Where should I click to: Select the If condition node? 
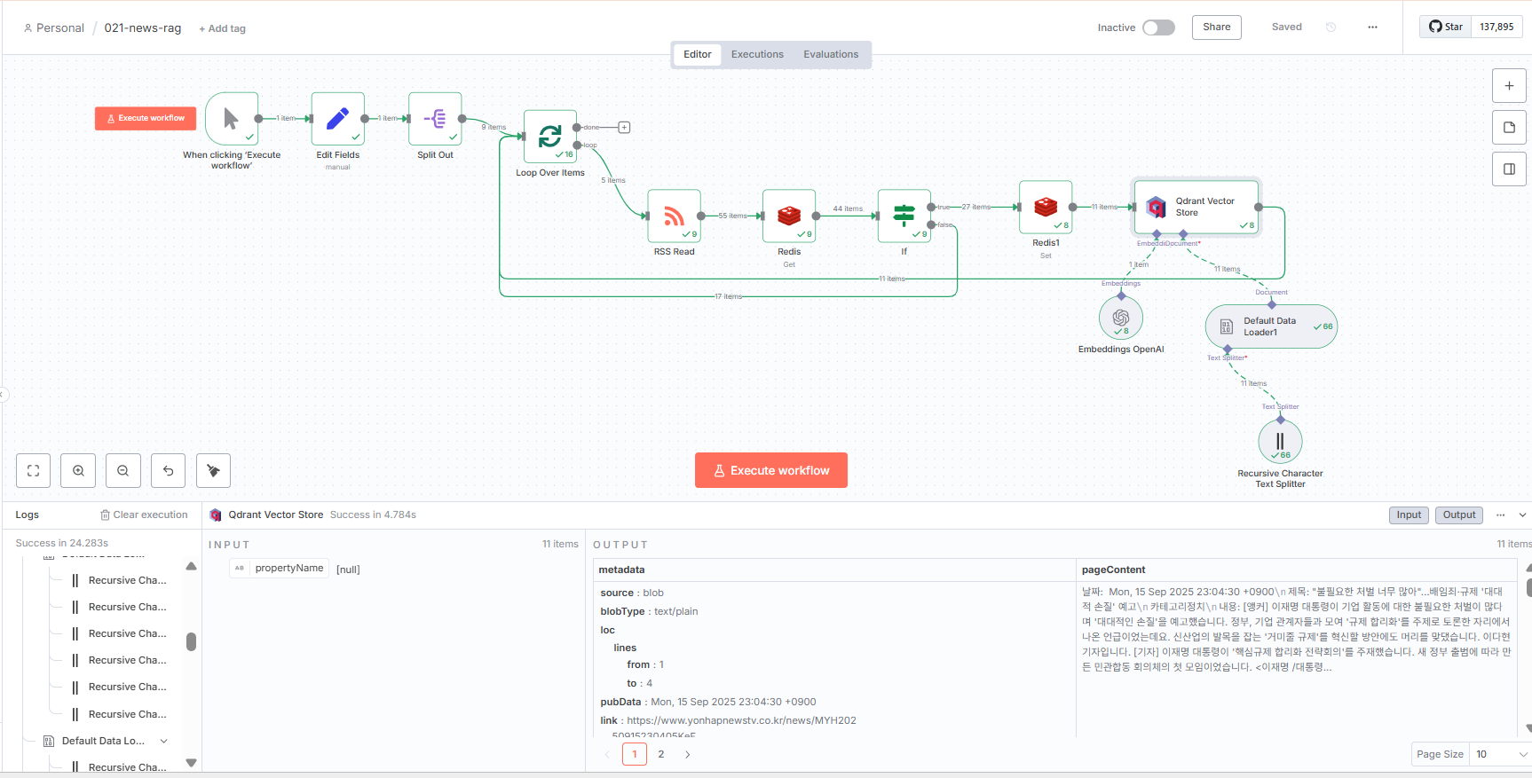coord(904,216)
